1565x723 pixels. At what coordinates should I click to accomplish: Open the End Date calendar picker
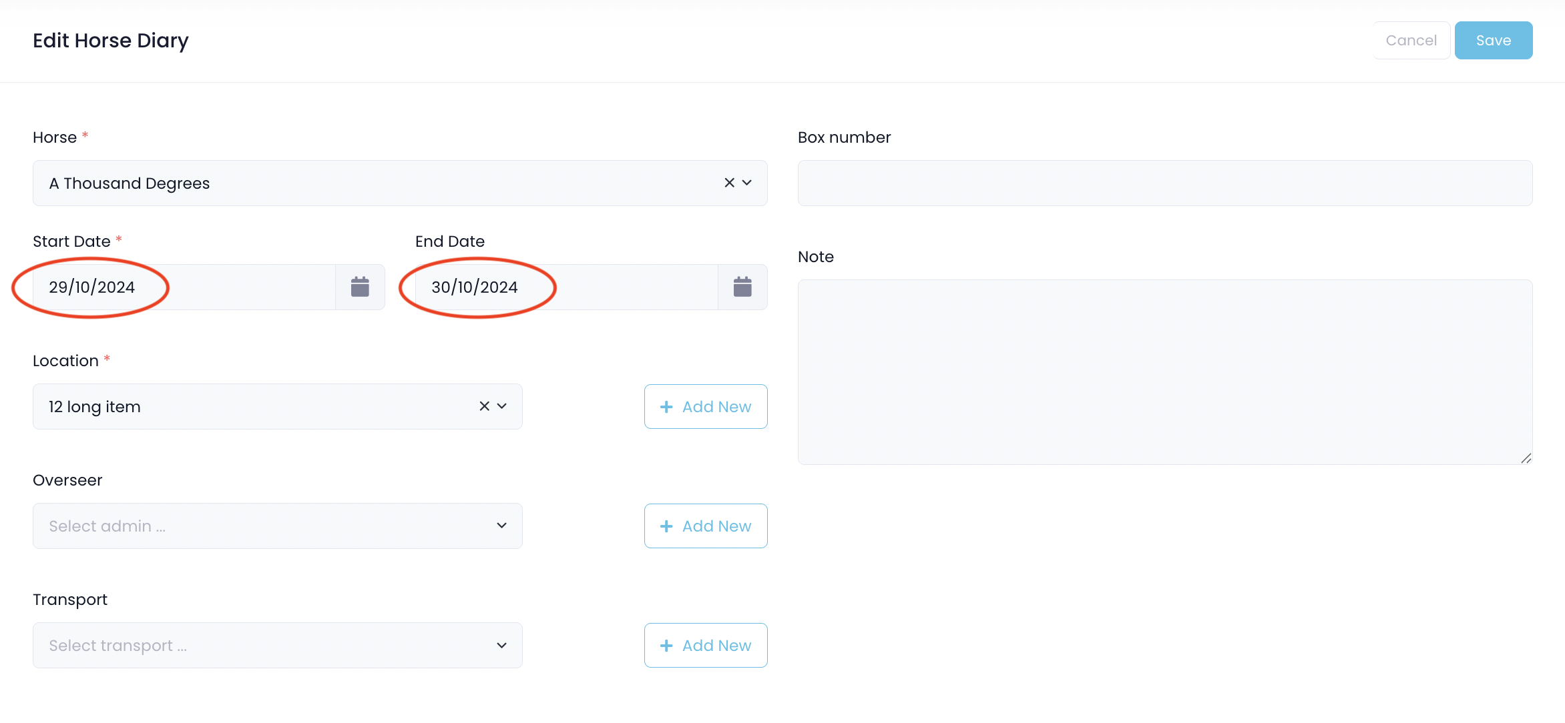tap(742, 287)
